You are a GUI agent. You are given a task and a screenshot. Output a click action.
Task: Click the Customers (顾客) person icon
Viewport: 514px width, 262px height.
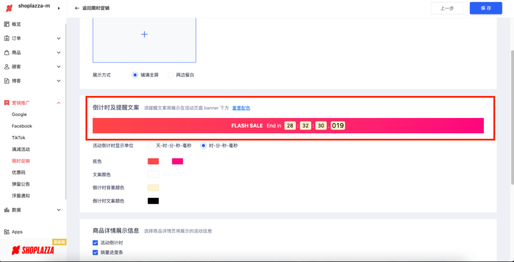(x=7, y=67)
